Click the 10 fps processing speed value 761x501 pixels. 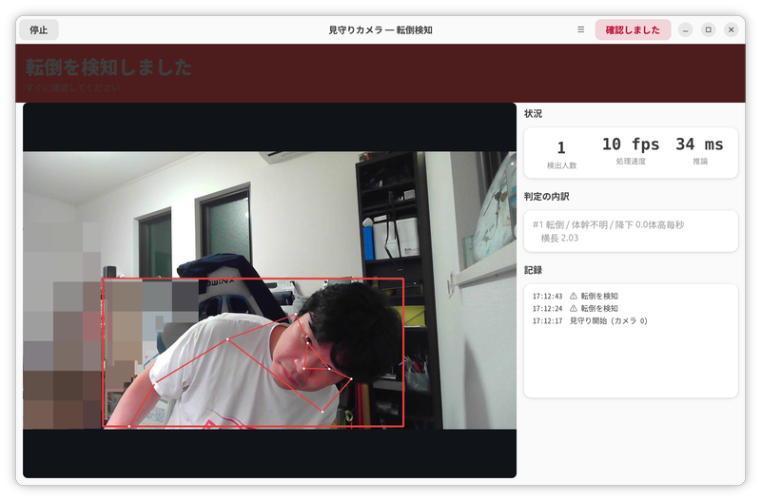click(x=631, y=145)
